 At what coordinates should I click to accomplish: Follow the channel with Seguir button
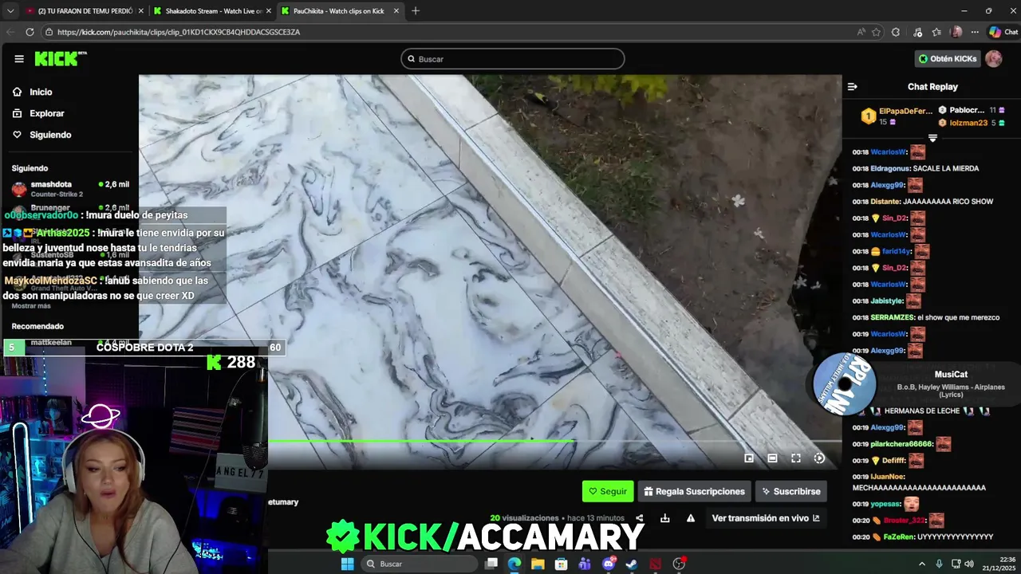(608, 491)
